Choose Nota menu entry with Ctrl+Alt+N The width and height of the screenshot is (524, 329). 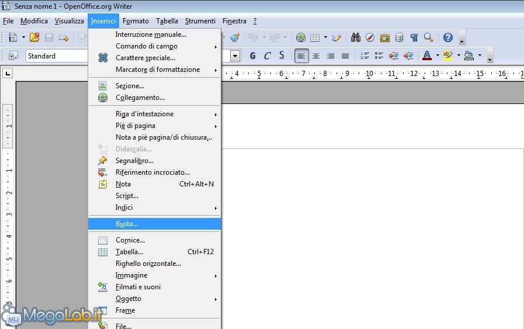[x=154, y=184]
